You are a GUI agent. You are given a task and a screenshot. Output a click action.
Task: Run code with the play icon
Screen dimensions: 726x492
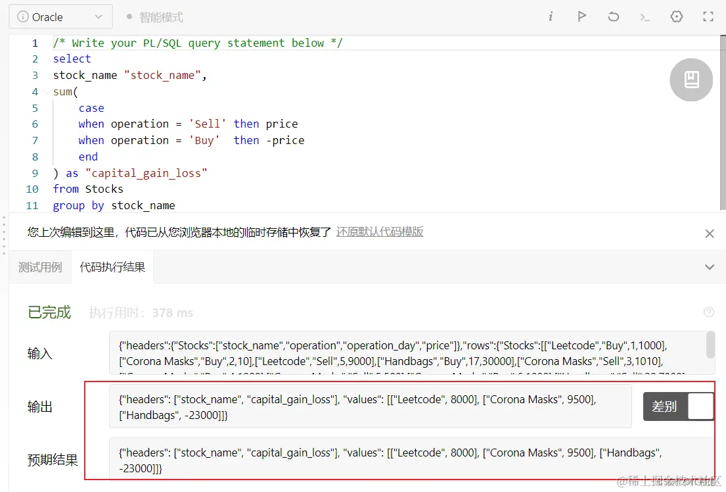tap(582, 16)
